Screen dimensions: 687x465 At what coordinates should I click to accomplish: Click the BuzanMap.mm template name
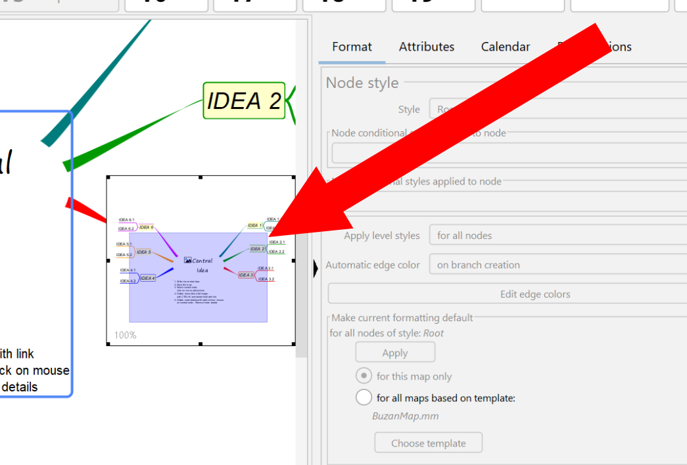pyautogui.click(x=405, y=416)
